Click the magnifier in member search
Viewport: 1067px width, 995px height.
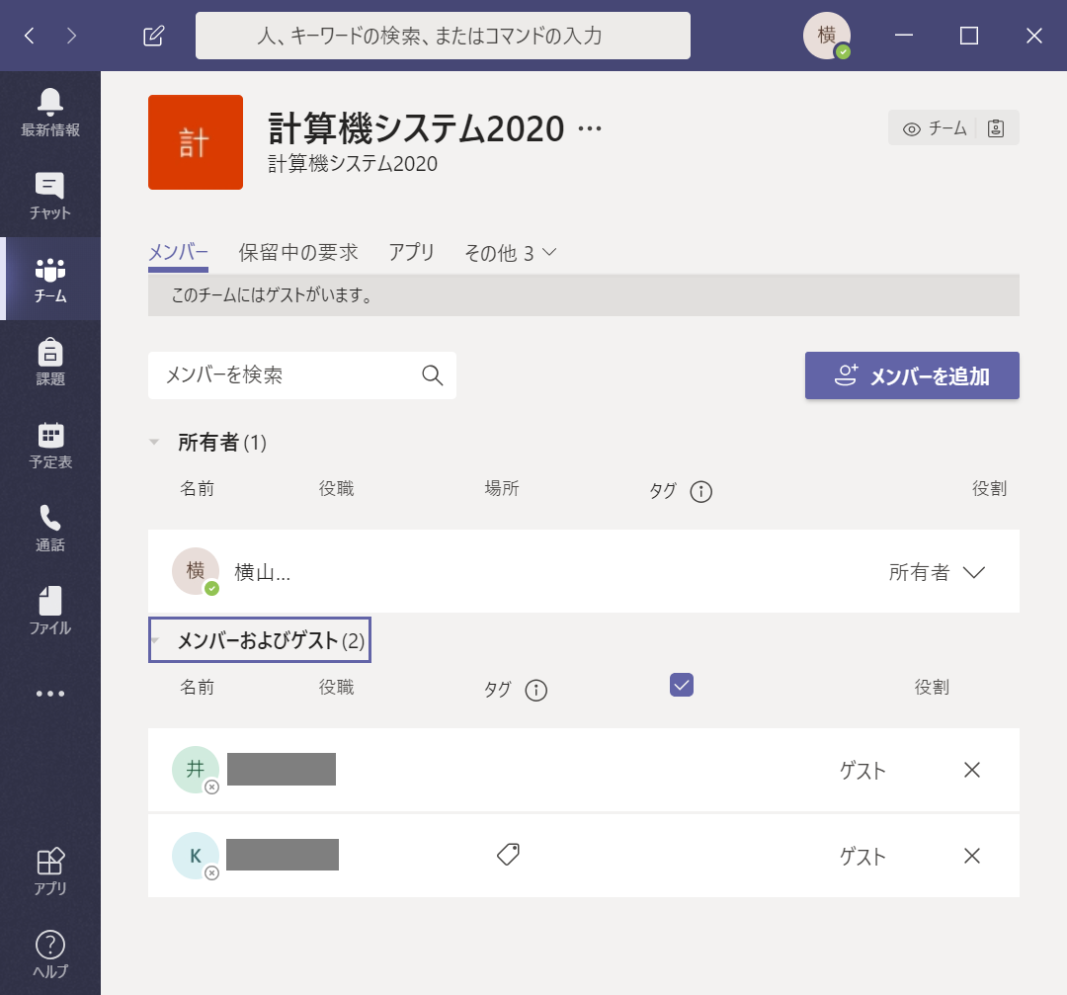[433, 375]
